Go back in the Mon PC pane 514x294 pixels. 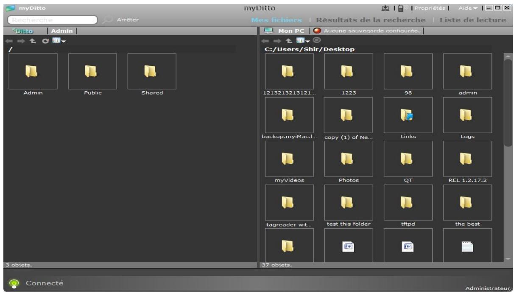[265, 41]
